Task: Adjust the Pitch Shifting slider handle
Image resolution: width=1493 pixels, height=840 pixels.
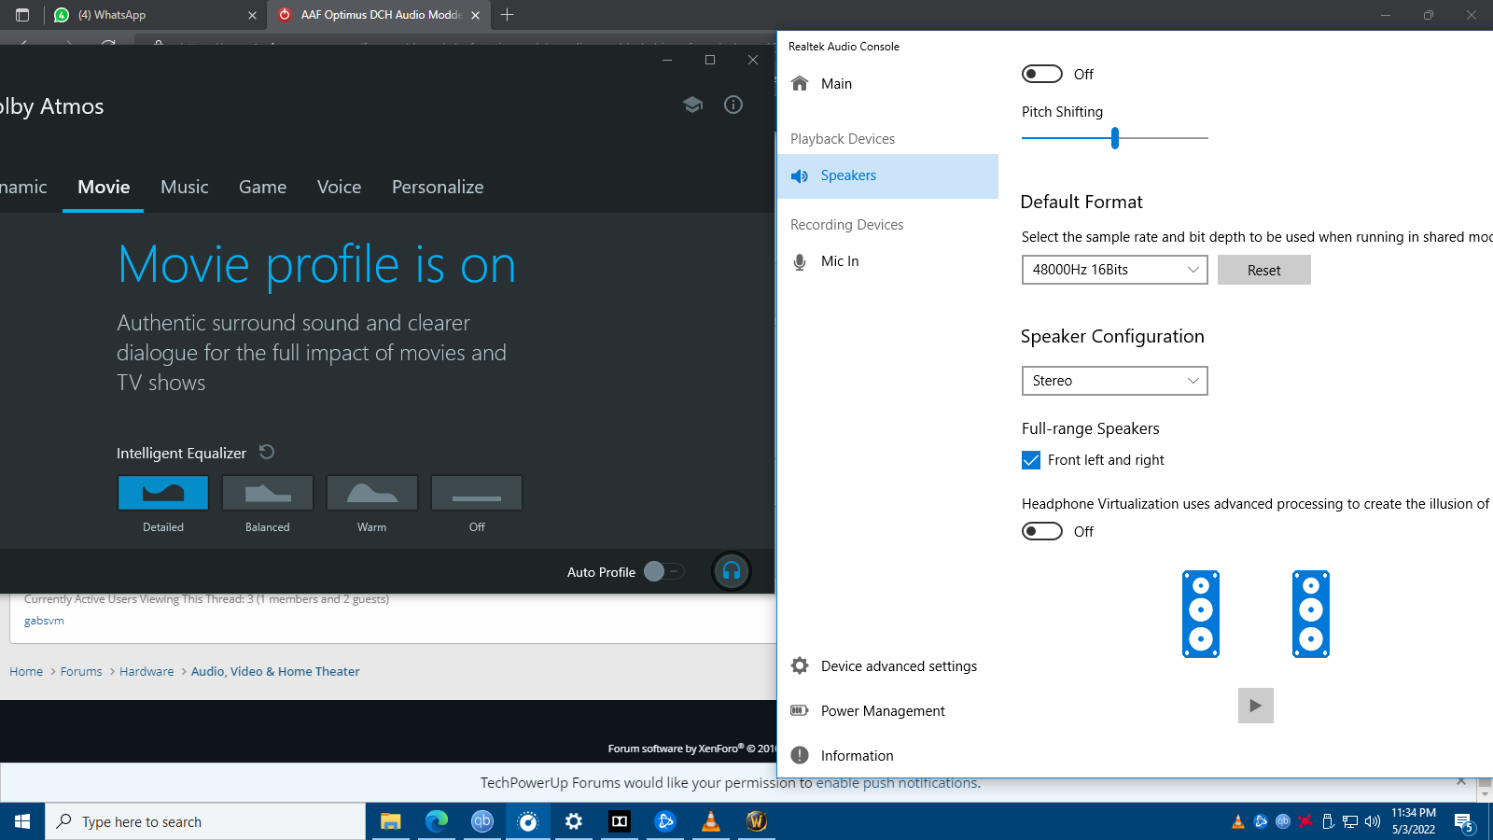Action: [1115, 138]
